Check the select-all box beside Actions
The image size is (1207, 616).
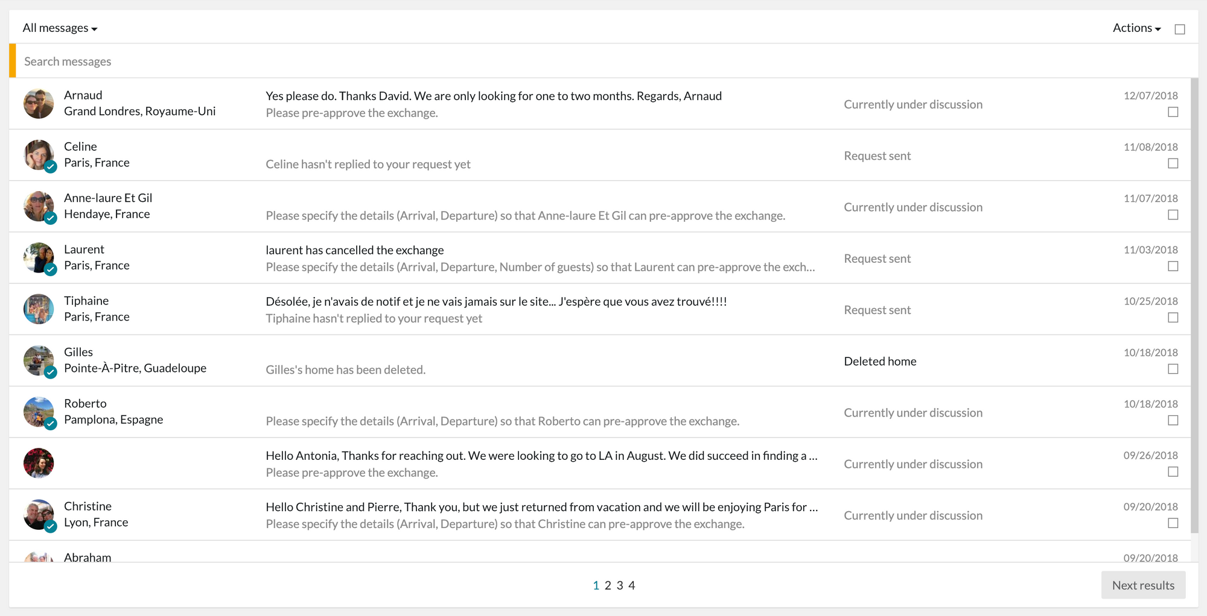1180,29
